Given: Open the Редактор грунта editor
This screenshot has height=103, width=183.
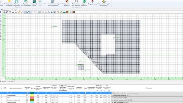Looking at the screenshot, I should (34, 3).
